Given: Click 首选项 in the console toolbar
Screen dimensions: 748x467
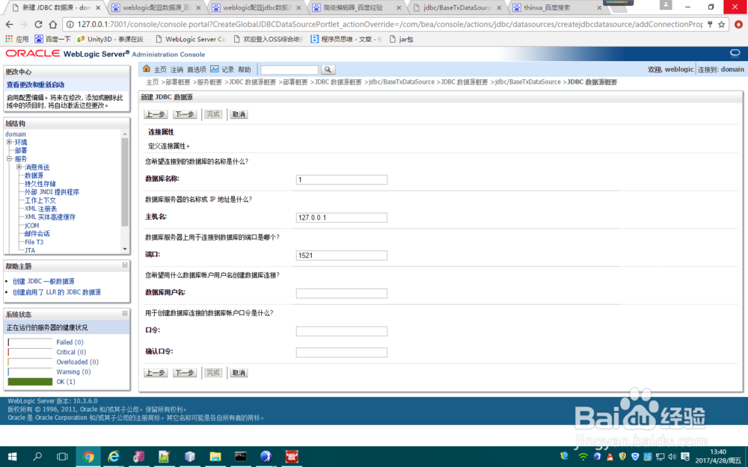Looking at the screenshot, I should [197, 69].
